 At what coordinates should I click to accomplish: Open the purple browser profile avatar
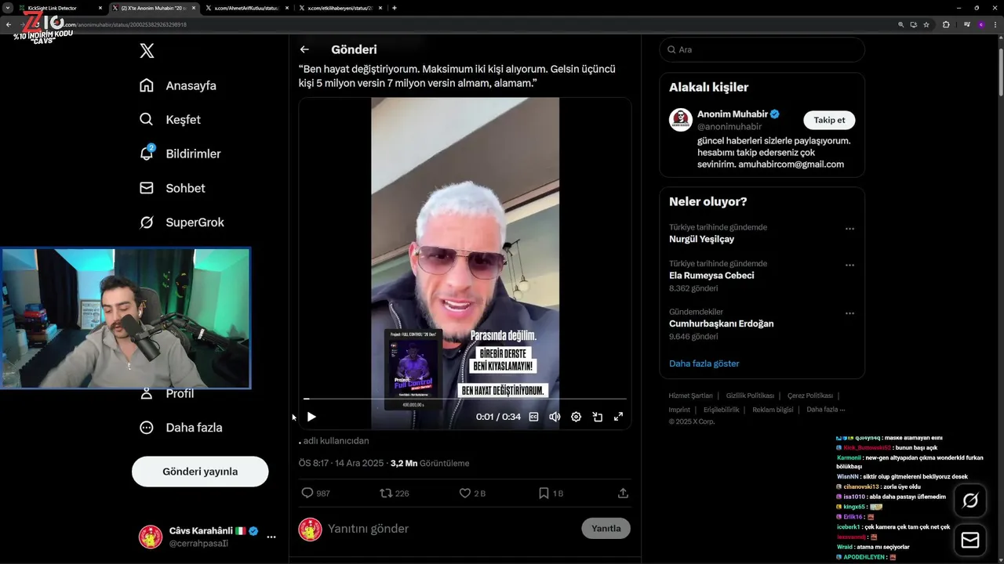click(980, 24)
